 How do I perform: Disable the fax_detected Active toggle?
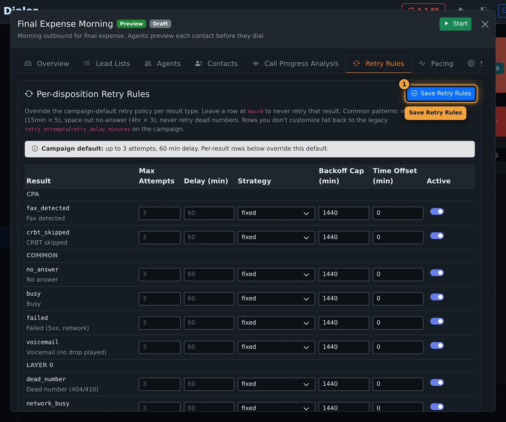[x=437, y=212]
